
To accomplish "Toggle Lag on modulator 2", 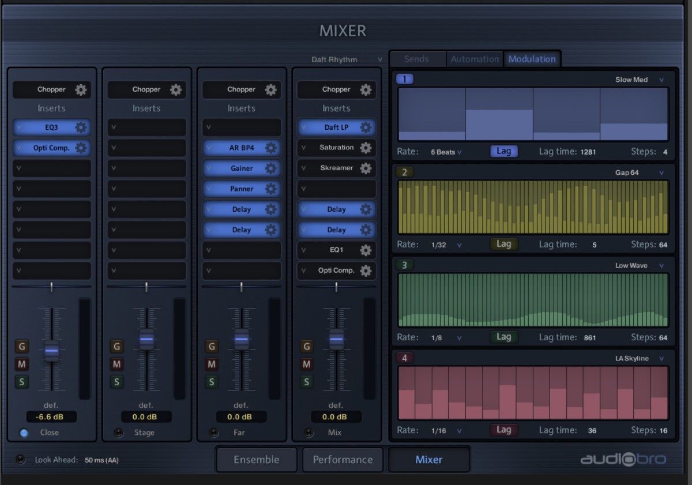I will coord(503,244).
